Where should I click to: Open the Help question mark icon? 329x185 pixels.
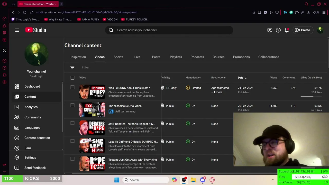point(278,30)
